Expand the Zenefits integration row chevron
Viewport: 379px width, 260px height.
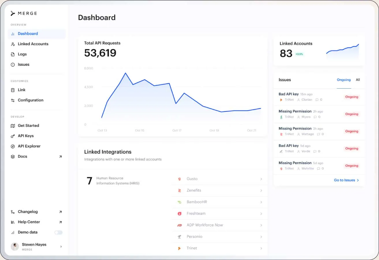[x=261, y=190]
